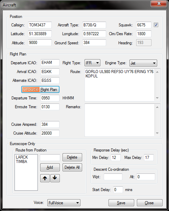Click Remarks box scroll-down arrow
The height and width of the screenshot is (211, 169).
tap(157, 133)
